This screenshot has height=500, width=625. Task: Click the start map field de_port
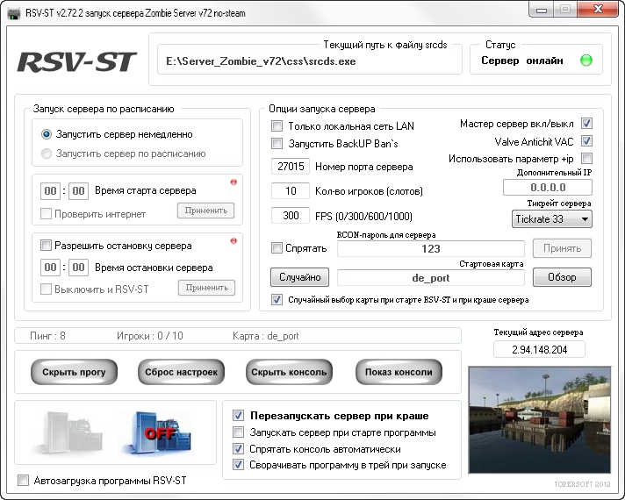tap(430, 278)
